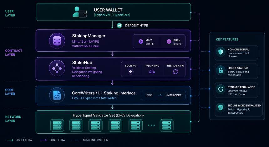The width and height of the screenshot is (269, 147).
Task: Click the Weighting balance scales icon
Action: 152,72
